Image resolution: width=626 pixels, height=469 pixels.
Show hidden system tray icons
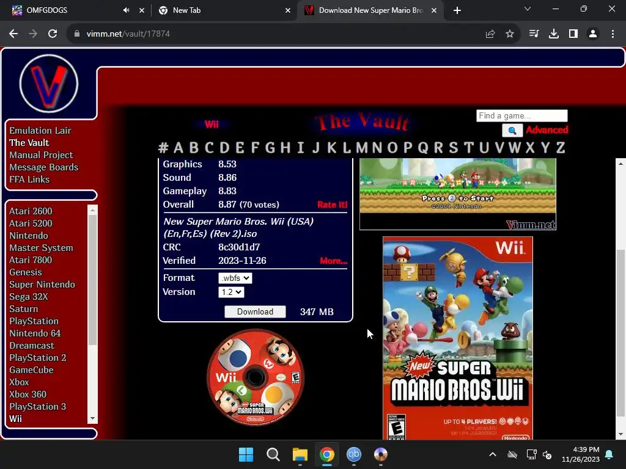(493, 454)
